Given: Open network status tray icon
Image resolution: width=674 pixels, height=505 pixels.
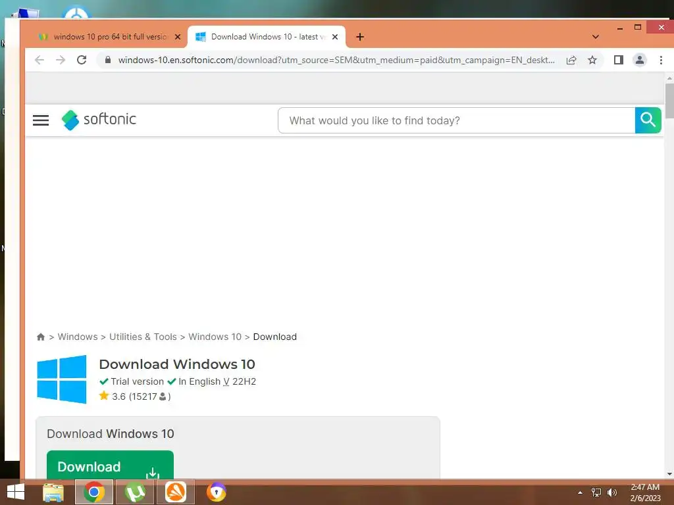Looking at the screenshot, I should (596, 493).
